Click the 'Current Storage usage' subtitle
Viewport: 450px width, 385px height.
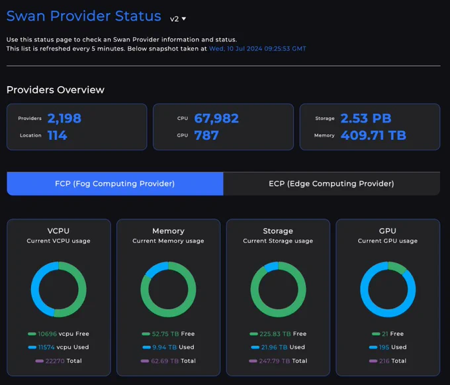(x=278, y=241)
